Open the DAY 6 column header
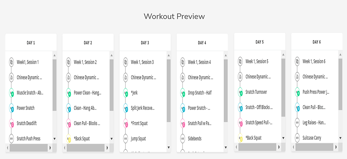The width and height of the screenshot is (347, 159). pos(317,42)
